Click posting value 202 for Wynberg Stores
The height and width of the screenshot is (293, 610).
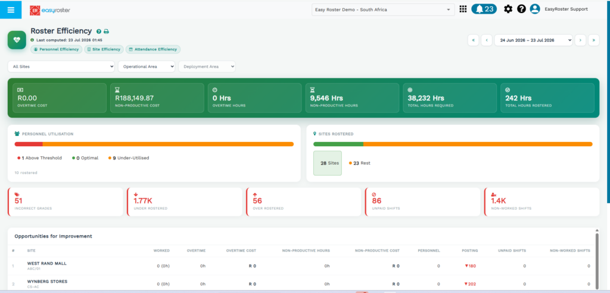click(x=471, y=284)
